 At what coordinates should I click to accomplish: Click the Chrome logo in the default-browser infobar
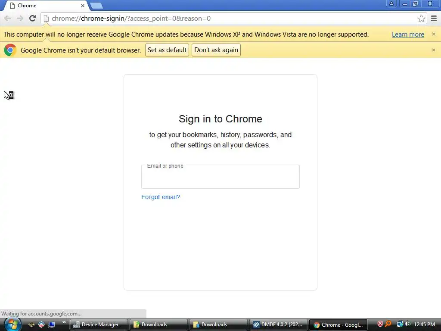click(10, 50)
